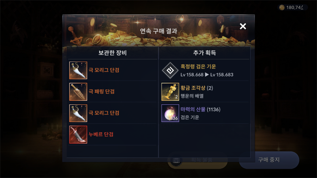Screen dimensions: 317x178
Task: Click the 극 패링 단검 item name
Action: pos(101,92)
